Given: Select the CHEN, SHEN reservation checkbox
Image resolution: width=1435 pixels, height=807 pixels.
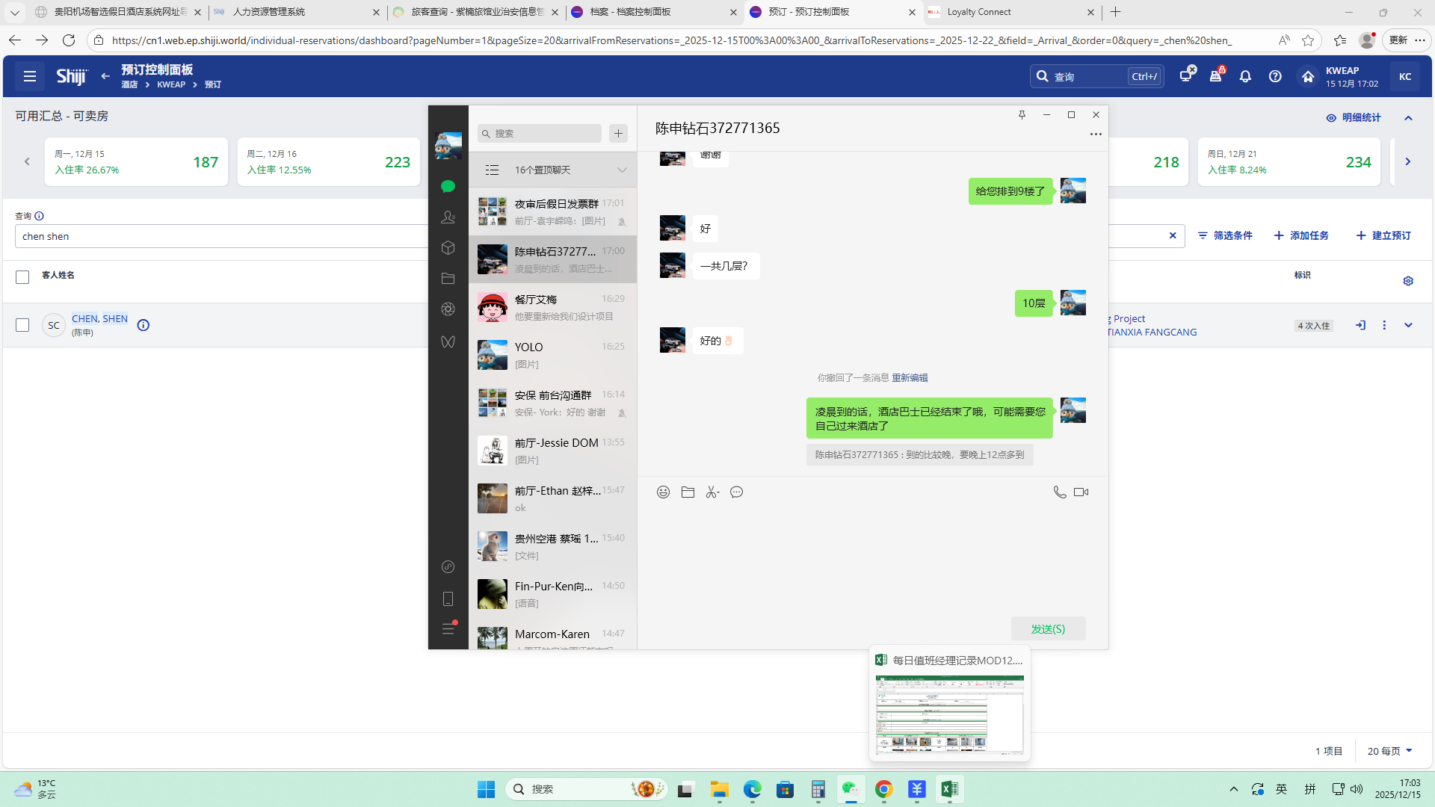Looking at the screenshot, I should [22, 325].
